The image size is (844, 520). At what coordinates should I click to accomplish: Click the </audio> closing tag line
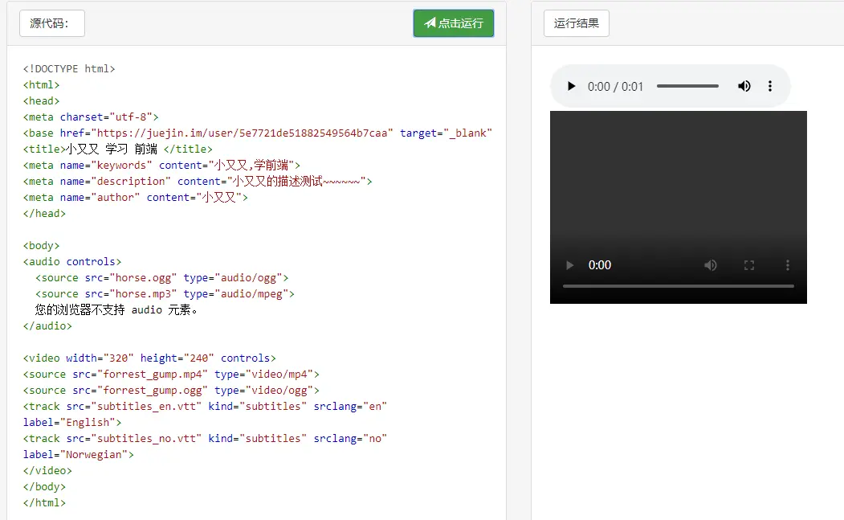click(47, 326)
